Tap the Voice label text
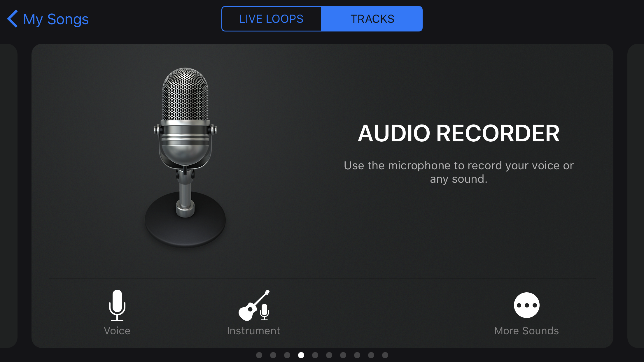644x362 pixels. pos(117,331)
